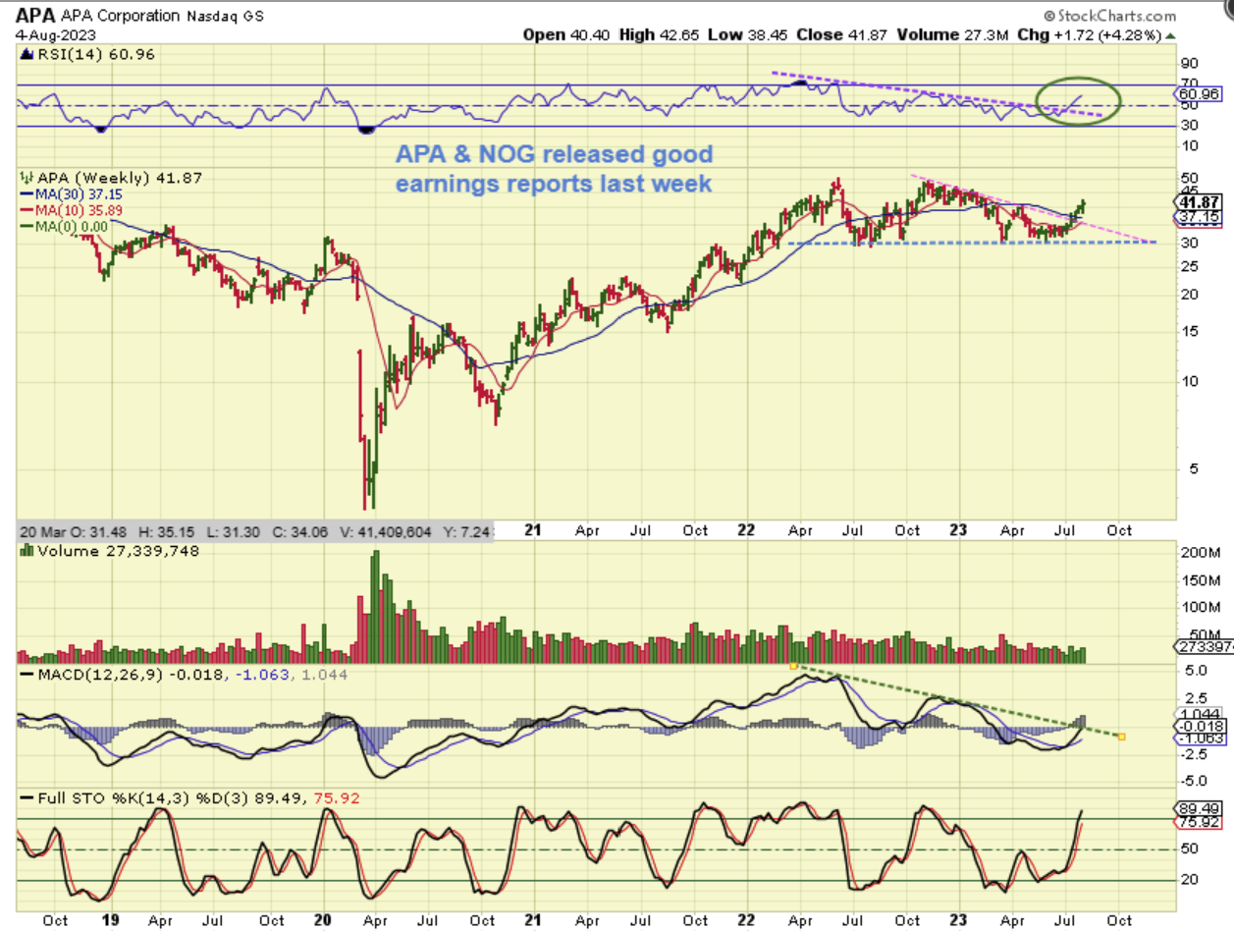The width and height of the screenshot is (1234, 931).
Task: Click the Open 40.40 value
Action: tap(564, 34)
